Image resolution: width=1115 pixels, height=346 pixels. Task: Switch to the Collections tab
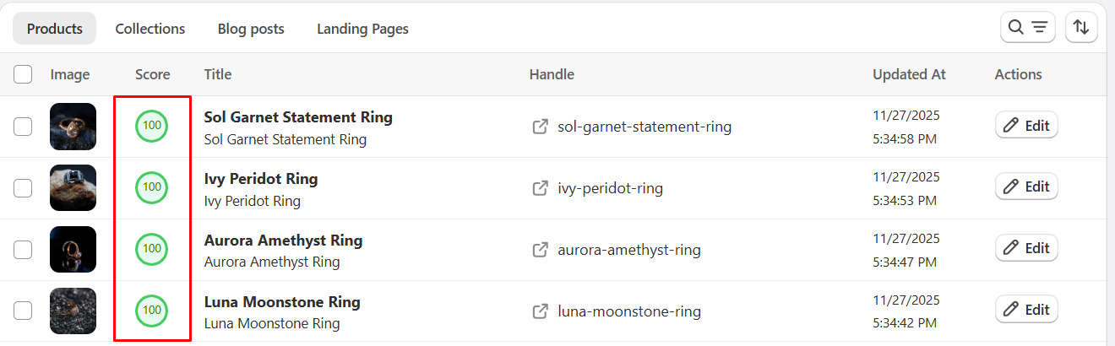(150, 29)
